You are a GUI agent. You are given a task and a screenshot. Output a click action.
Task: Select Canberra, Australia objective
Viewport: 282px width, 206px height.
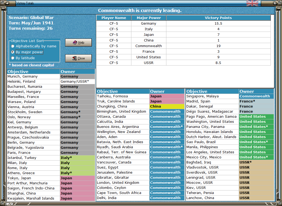click(123, 157)
